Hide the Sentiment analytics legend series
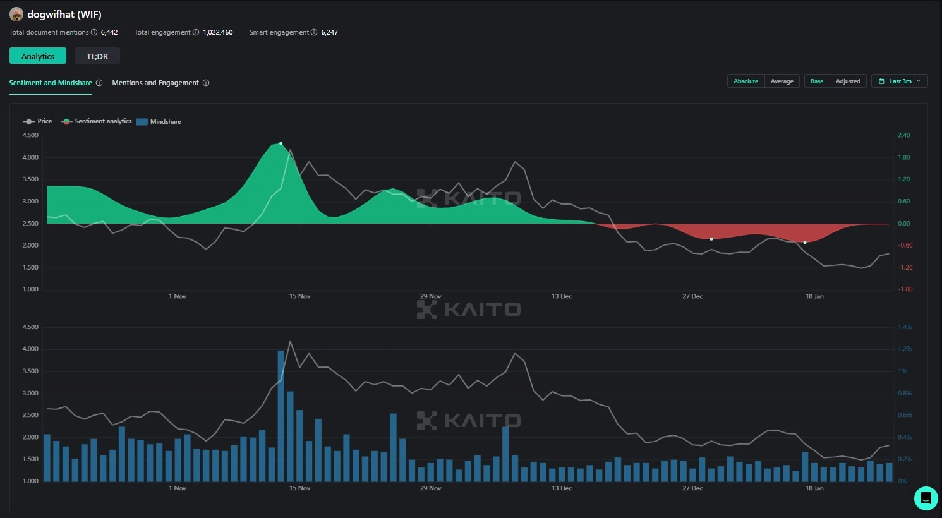The height and width of the screenshot is (518, 942). coord(96,121)
